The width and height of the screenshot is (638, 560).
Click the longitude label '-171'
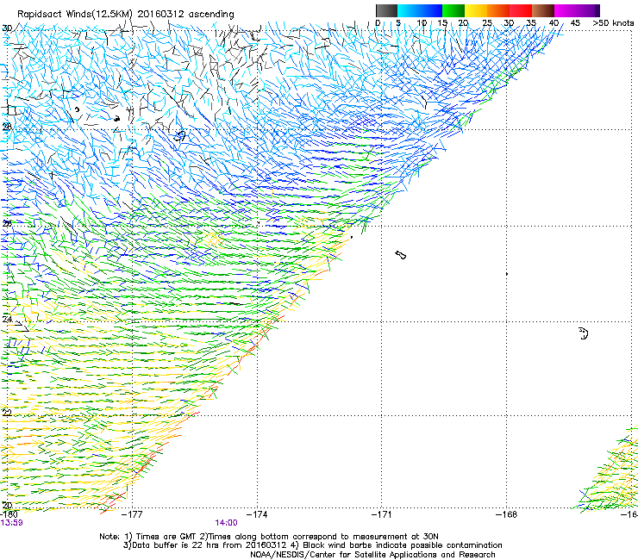coord(382,514)
